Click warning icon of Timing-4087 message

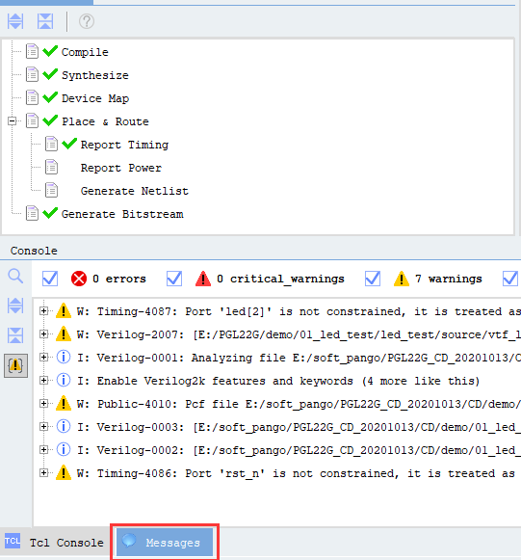tap(64, 310)
